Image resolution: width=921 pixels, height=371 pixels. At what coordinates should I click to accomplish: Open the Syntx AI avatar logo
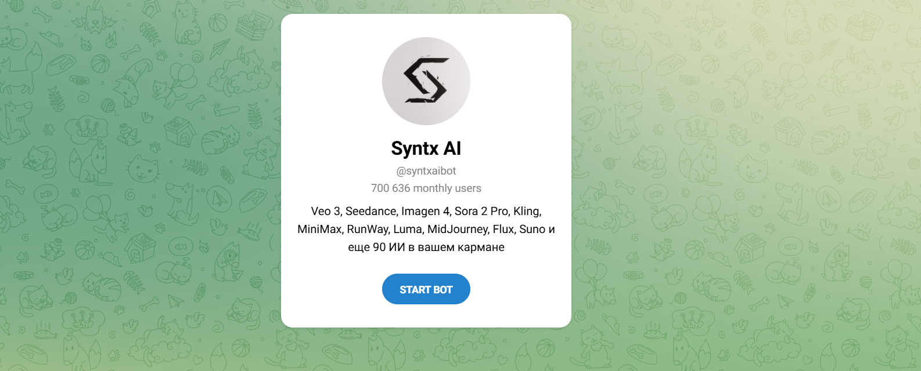[x=426, y=81]
